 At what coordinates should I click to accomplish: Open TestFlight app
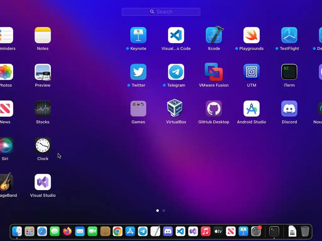[289, 35]
